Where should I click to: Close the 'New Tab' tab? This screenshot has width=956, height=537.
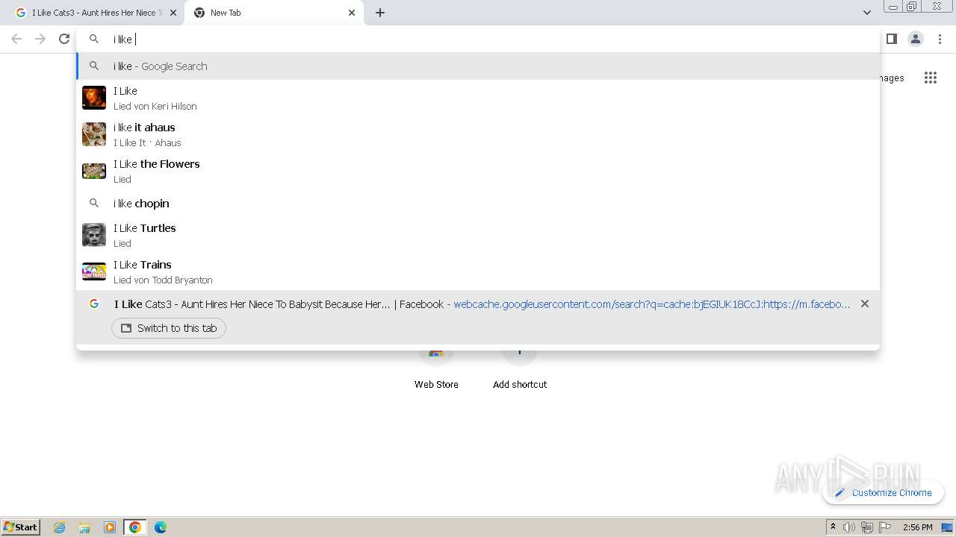pos(352,13)
